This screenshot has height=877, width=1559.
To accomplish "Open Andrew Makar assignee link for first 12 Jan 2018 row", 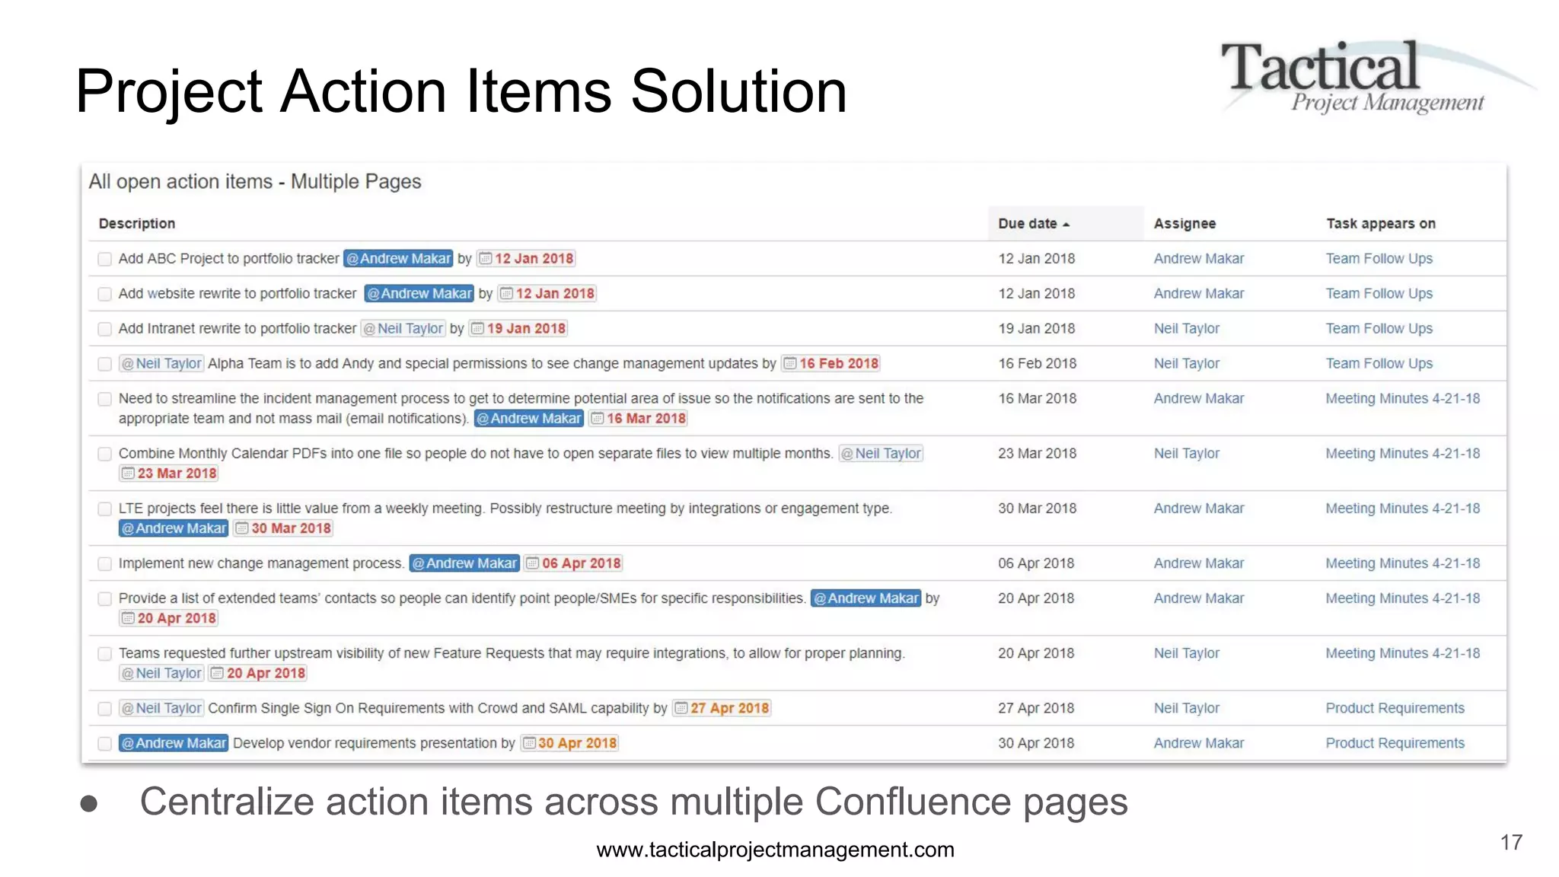I will coord(1199,259).
